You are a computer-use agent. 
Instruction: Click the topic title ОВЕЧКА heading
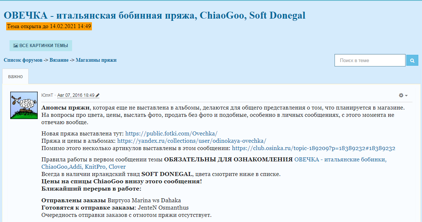coord(154,15)
